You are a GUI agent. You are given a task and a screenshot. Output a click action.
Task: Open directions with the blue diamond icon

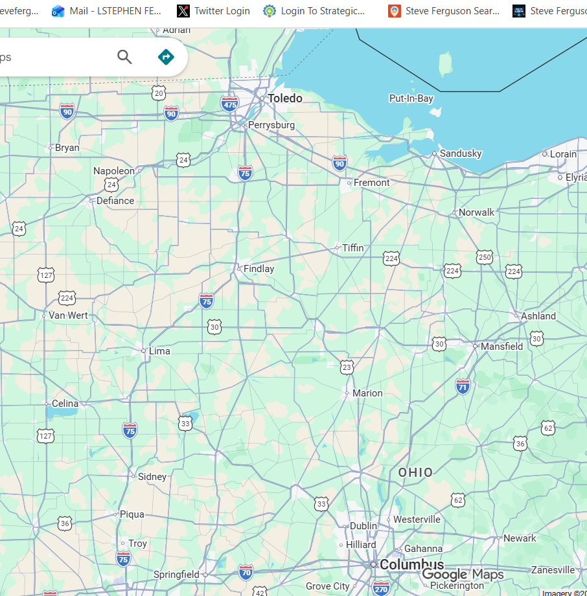point(166,57)
